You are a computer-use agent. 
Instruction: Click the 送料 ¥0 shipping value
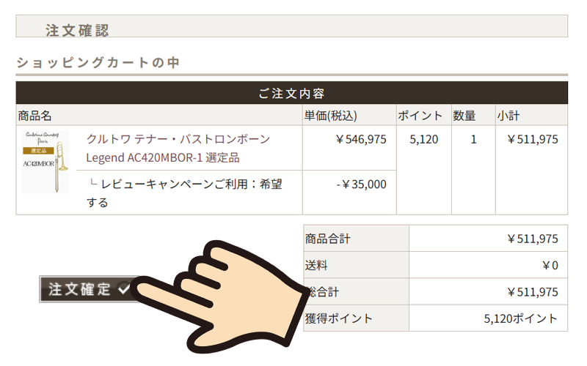(550, 266)
